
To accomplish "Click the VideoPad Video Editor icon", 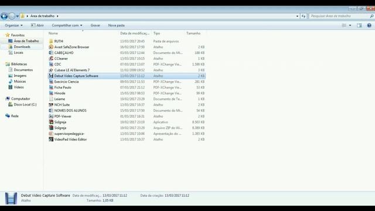I will pyautogui.click(x=51, y=139).
